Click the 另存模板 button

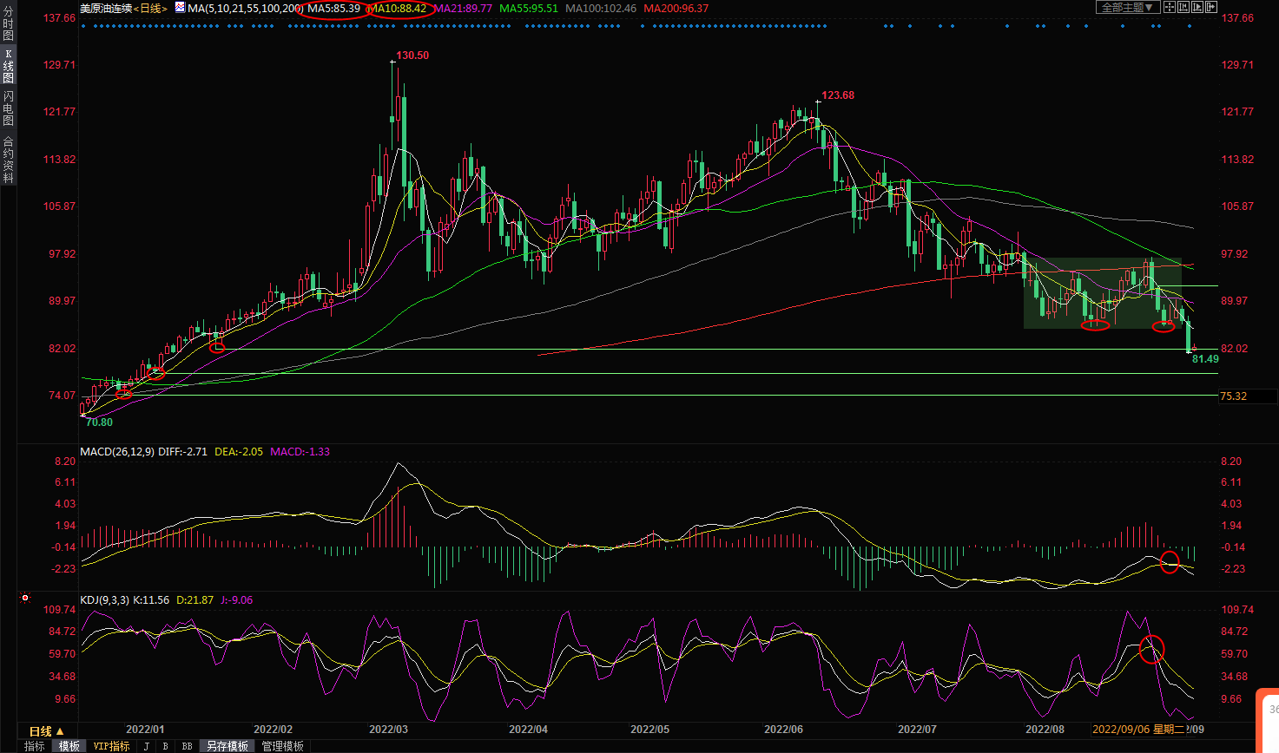(x=227, y=746)
